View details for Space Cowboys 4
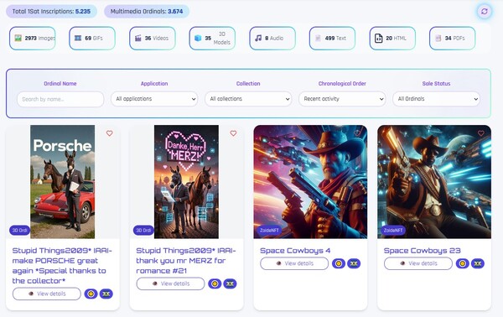 tap(294, 263)
